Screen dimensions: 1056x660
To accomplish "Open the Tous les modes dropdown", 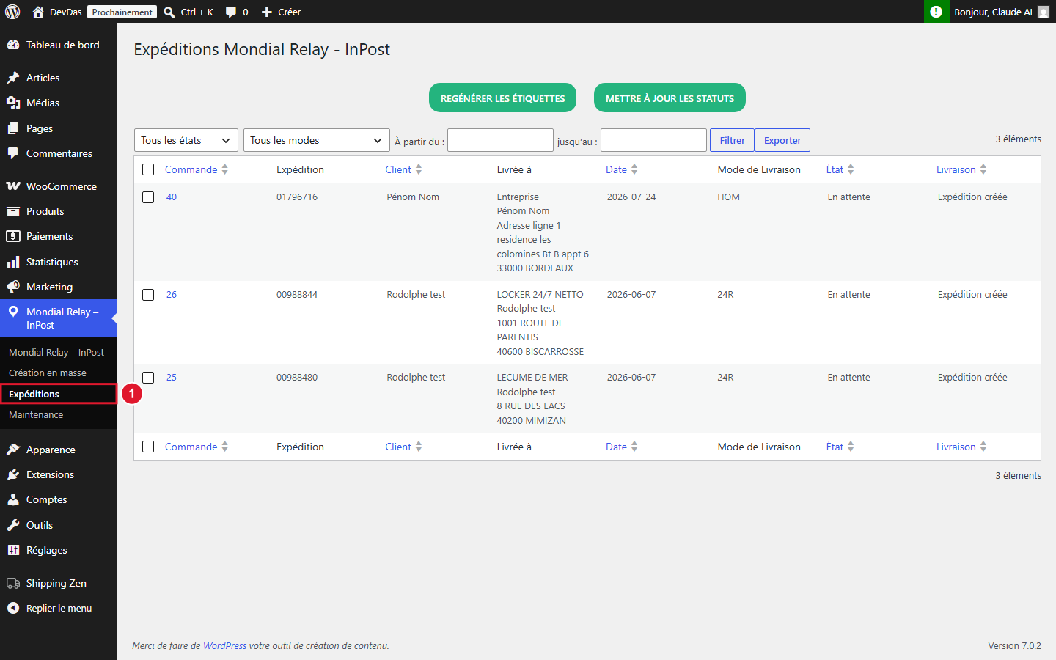I will click(x=316, y=140).
